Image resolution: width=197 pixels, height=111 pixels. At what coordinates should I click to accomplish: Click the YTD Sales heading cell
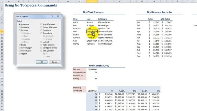(166, 19)
